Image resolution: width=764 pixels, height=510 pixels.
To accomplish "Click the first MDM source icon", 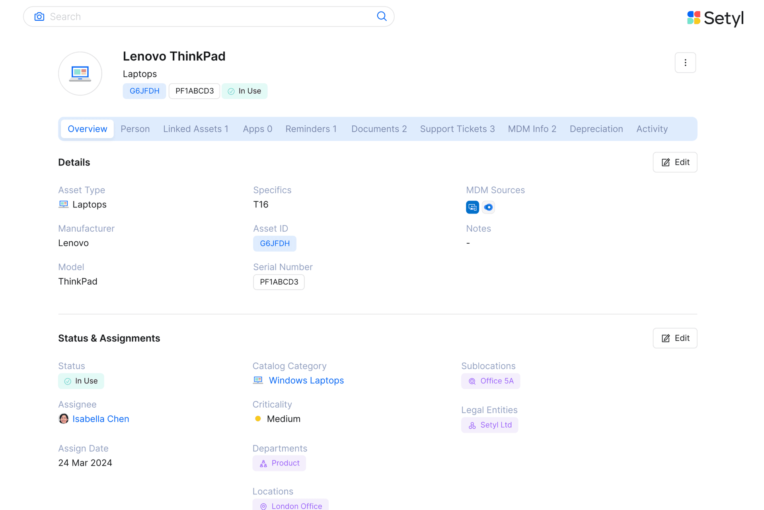I will 472,207.
